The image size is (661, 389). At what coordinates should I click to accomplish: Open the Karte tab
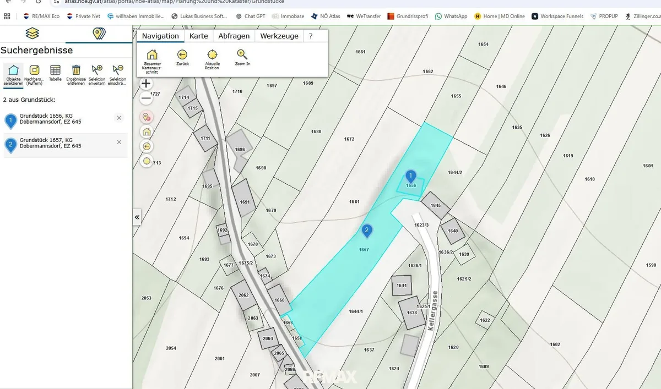tap(198, 36)
